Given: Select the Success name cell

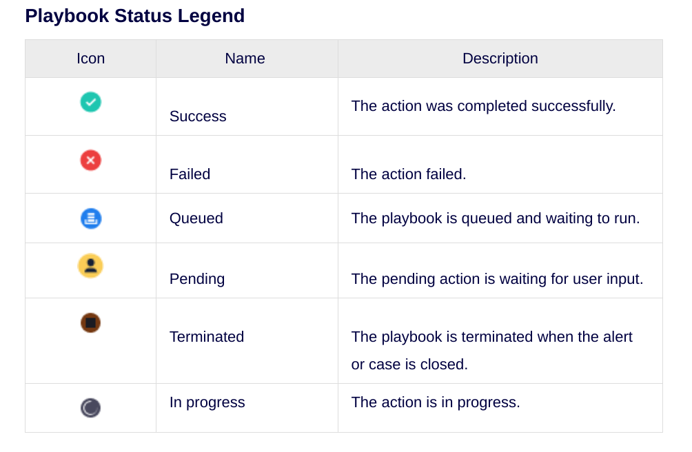Looking at the screenshot, I should (x=198, y=116).
